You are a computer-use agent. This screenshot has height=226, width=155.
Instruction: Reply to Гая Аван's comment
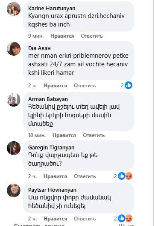[85, 86]
